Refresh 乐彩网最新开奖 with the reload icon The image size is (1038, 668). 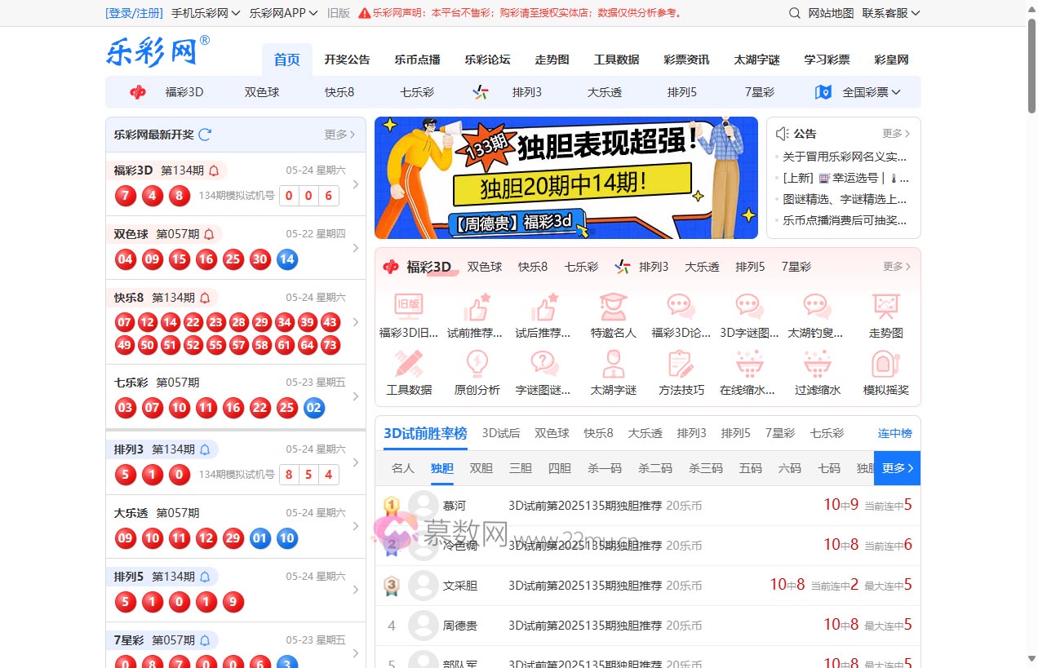[204, 135]
